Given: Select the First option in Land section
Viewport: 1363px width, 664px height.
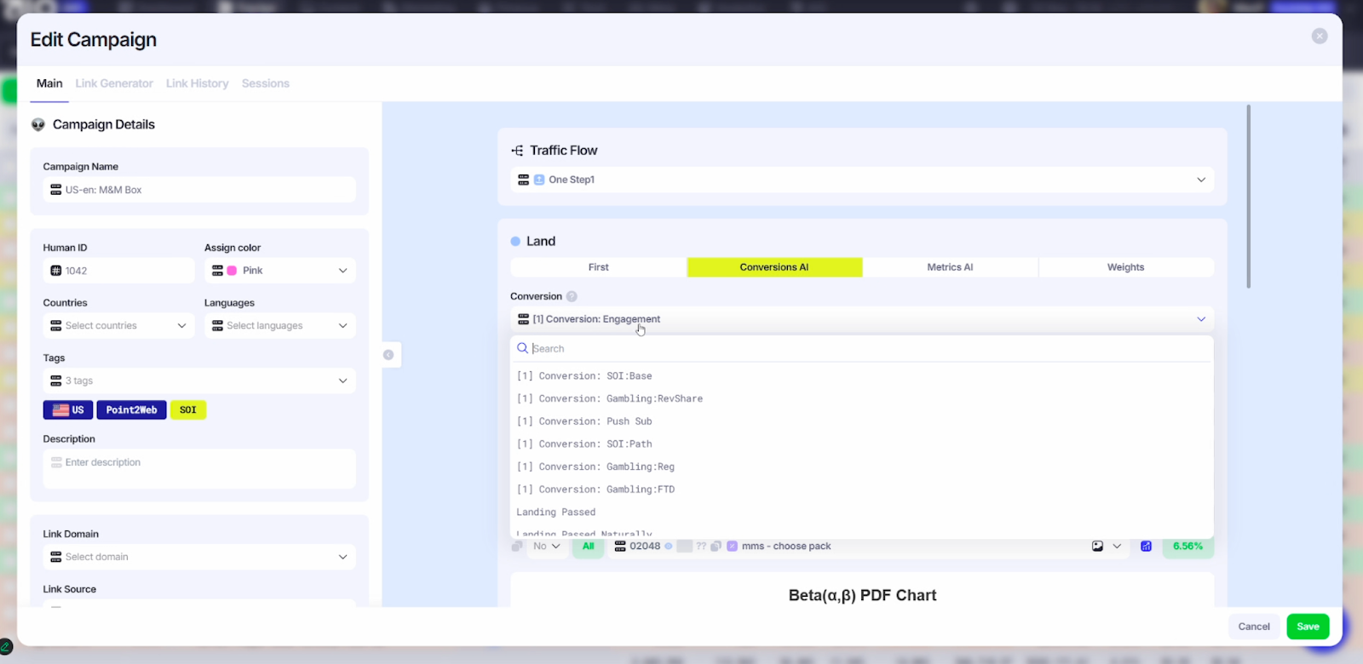Looking at the screenshot, I should [598, 267].
